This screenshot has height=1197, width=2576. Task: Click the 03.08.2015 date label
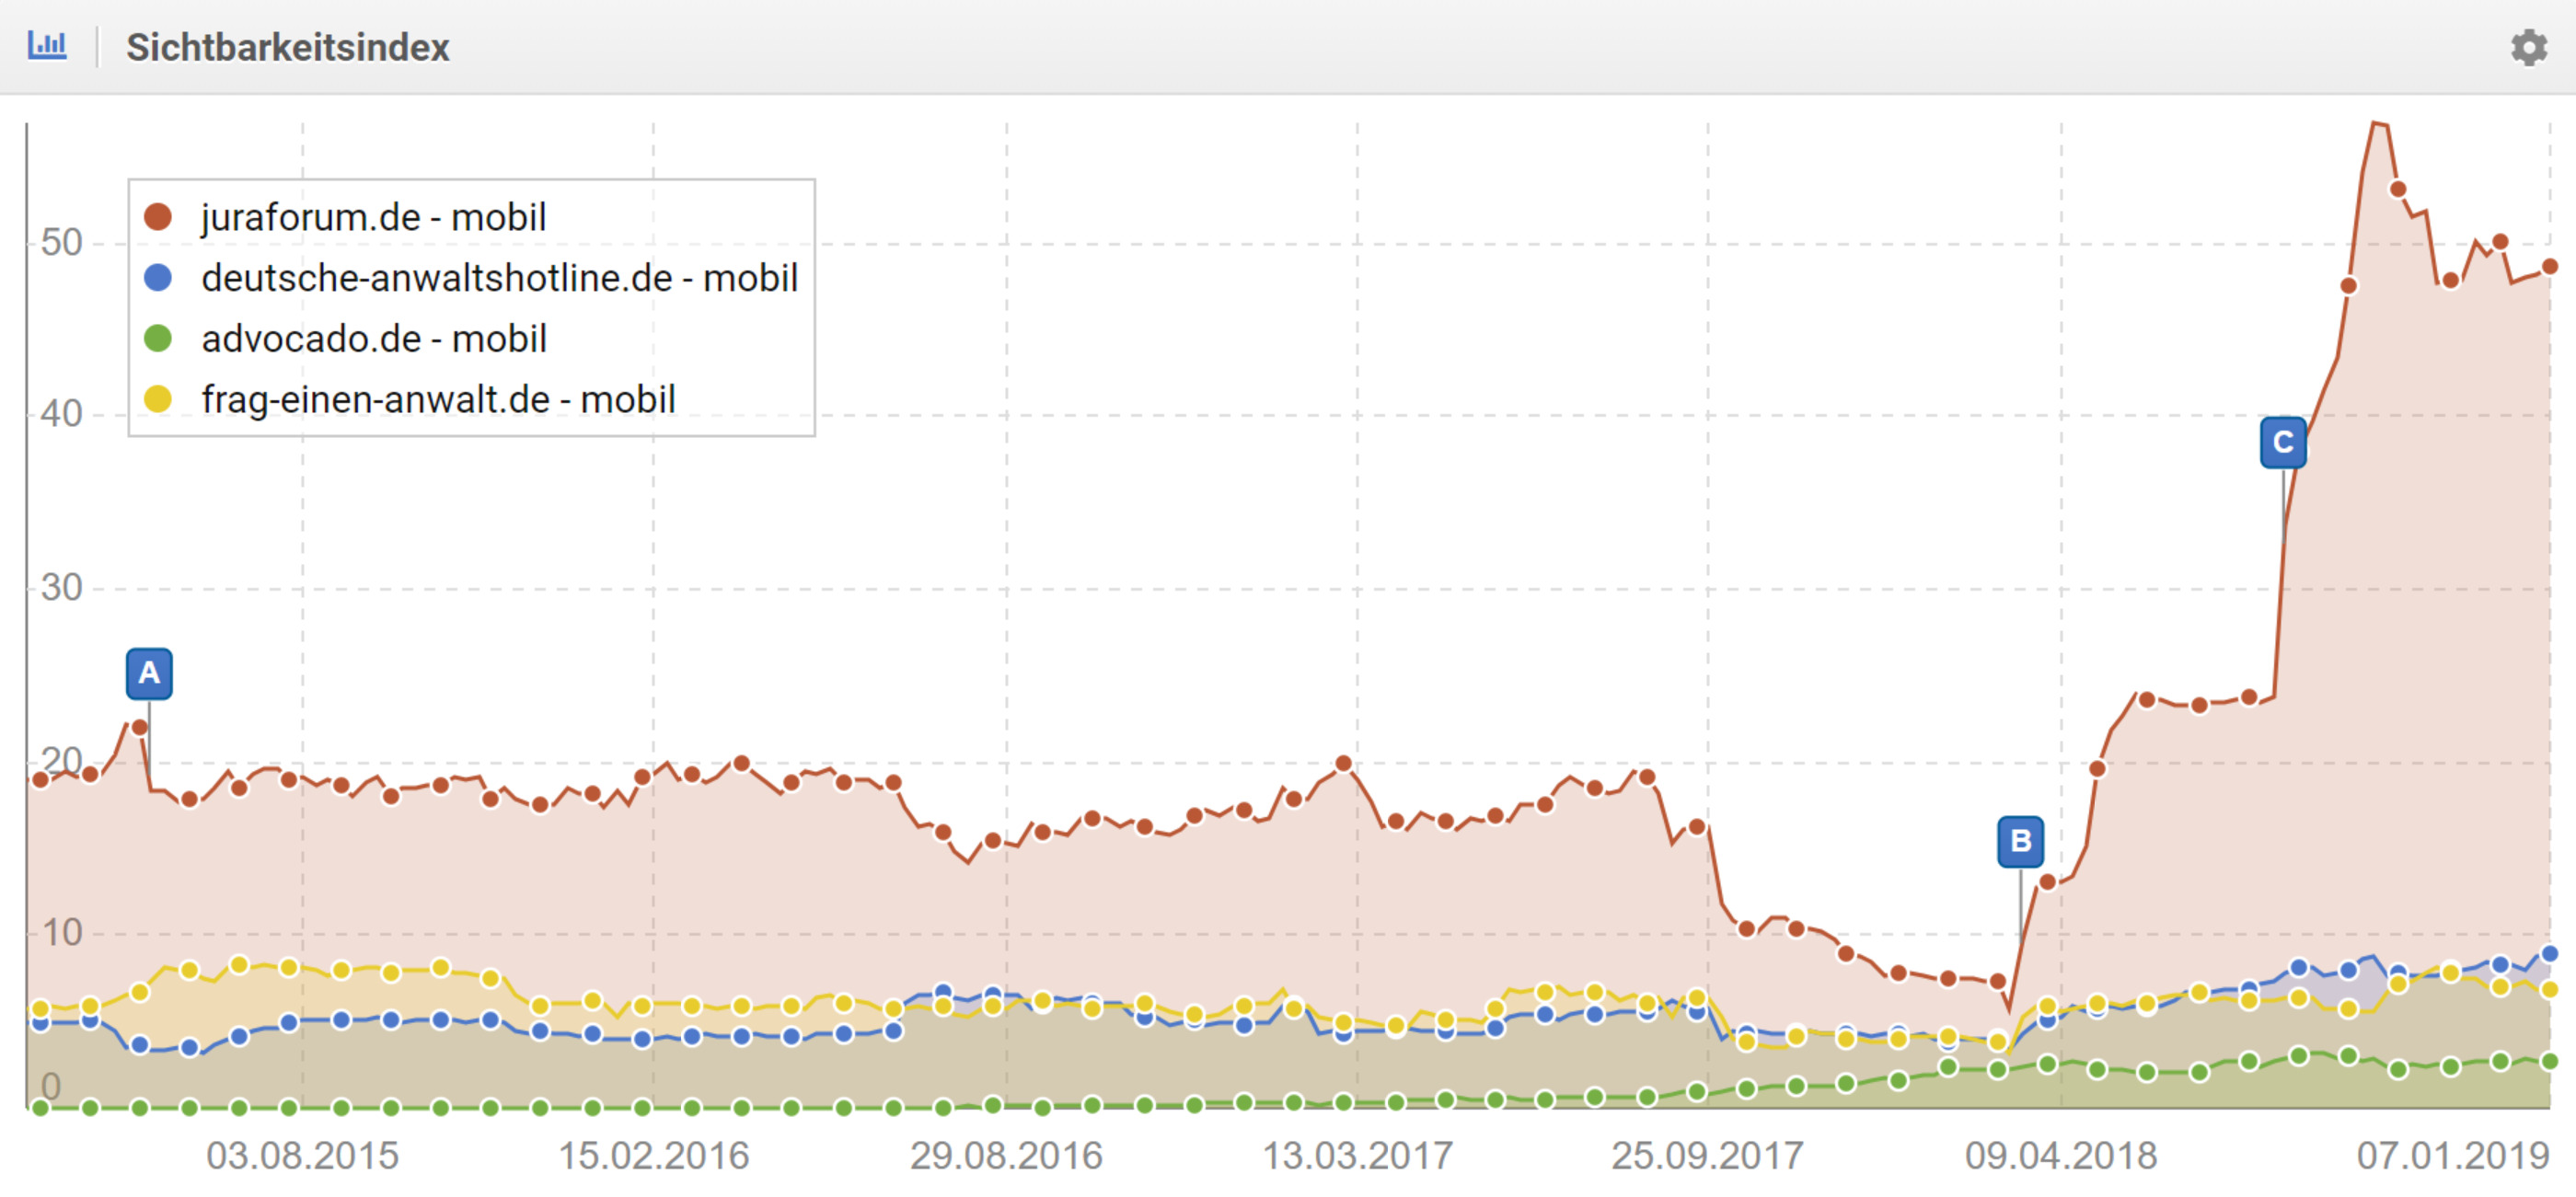click(302, 1156)
